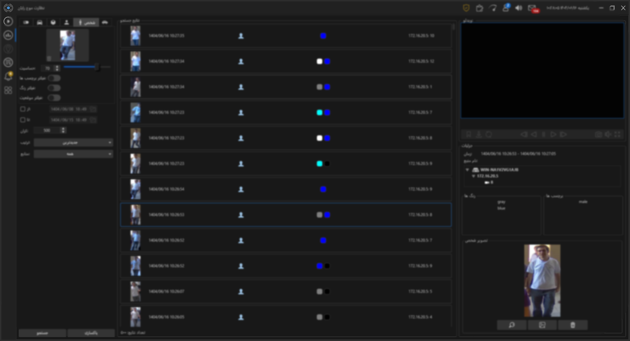
Task: Click the clear button next to search
Action: point(91,333)
